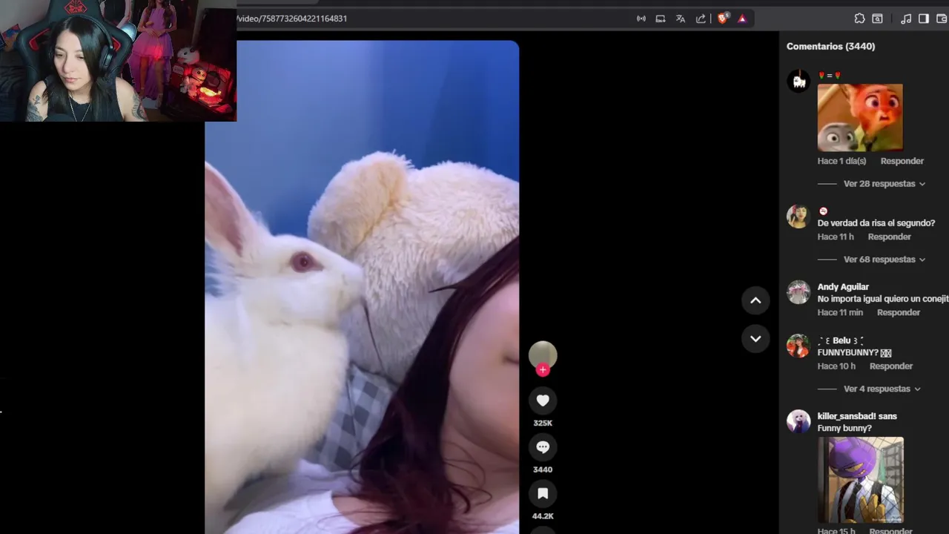Click comment text 'No importa igual quiero un conejito'

pyautogui.click(x=883, y=299)
